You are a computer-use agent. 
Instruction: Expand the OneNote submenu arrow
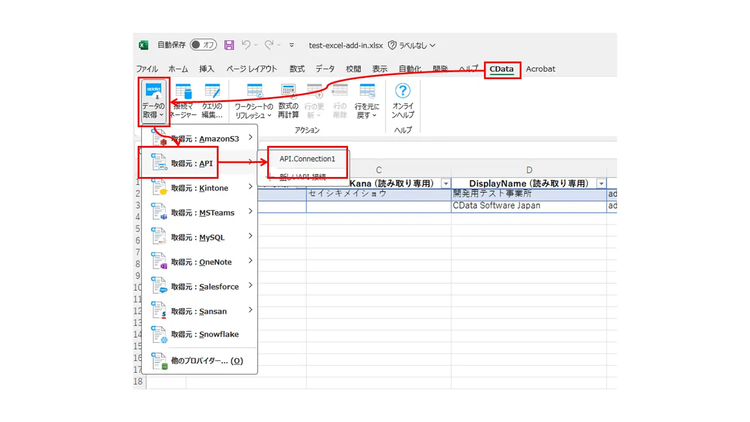[x=250, y=261]
